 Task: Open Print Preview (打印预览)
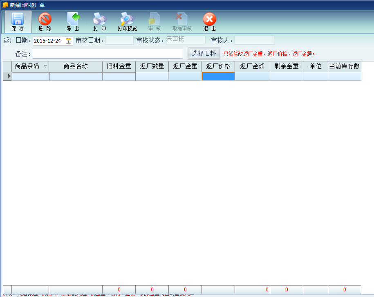pos(127,22)
